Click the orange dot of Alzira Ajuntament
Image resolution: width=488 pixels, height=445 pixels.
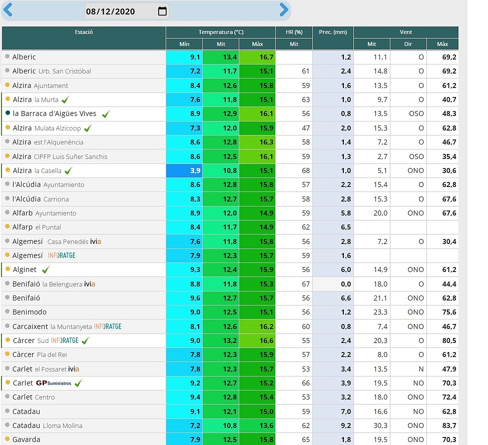pyautogui.click(x=8, y=84)
